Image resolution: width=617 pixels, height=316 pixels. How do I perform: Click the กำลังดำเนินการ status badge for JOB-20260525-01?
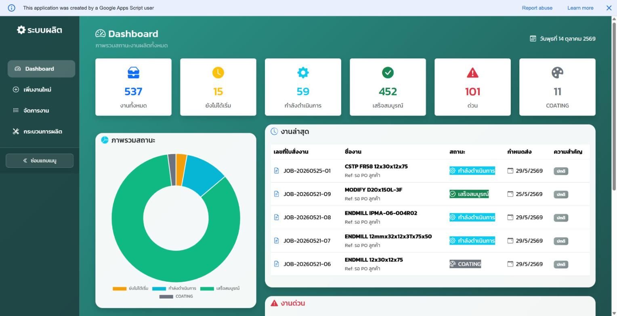point(472,171)
